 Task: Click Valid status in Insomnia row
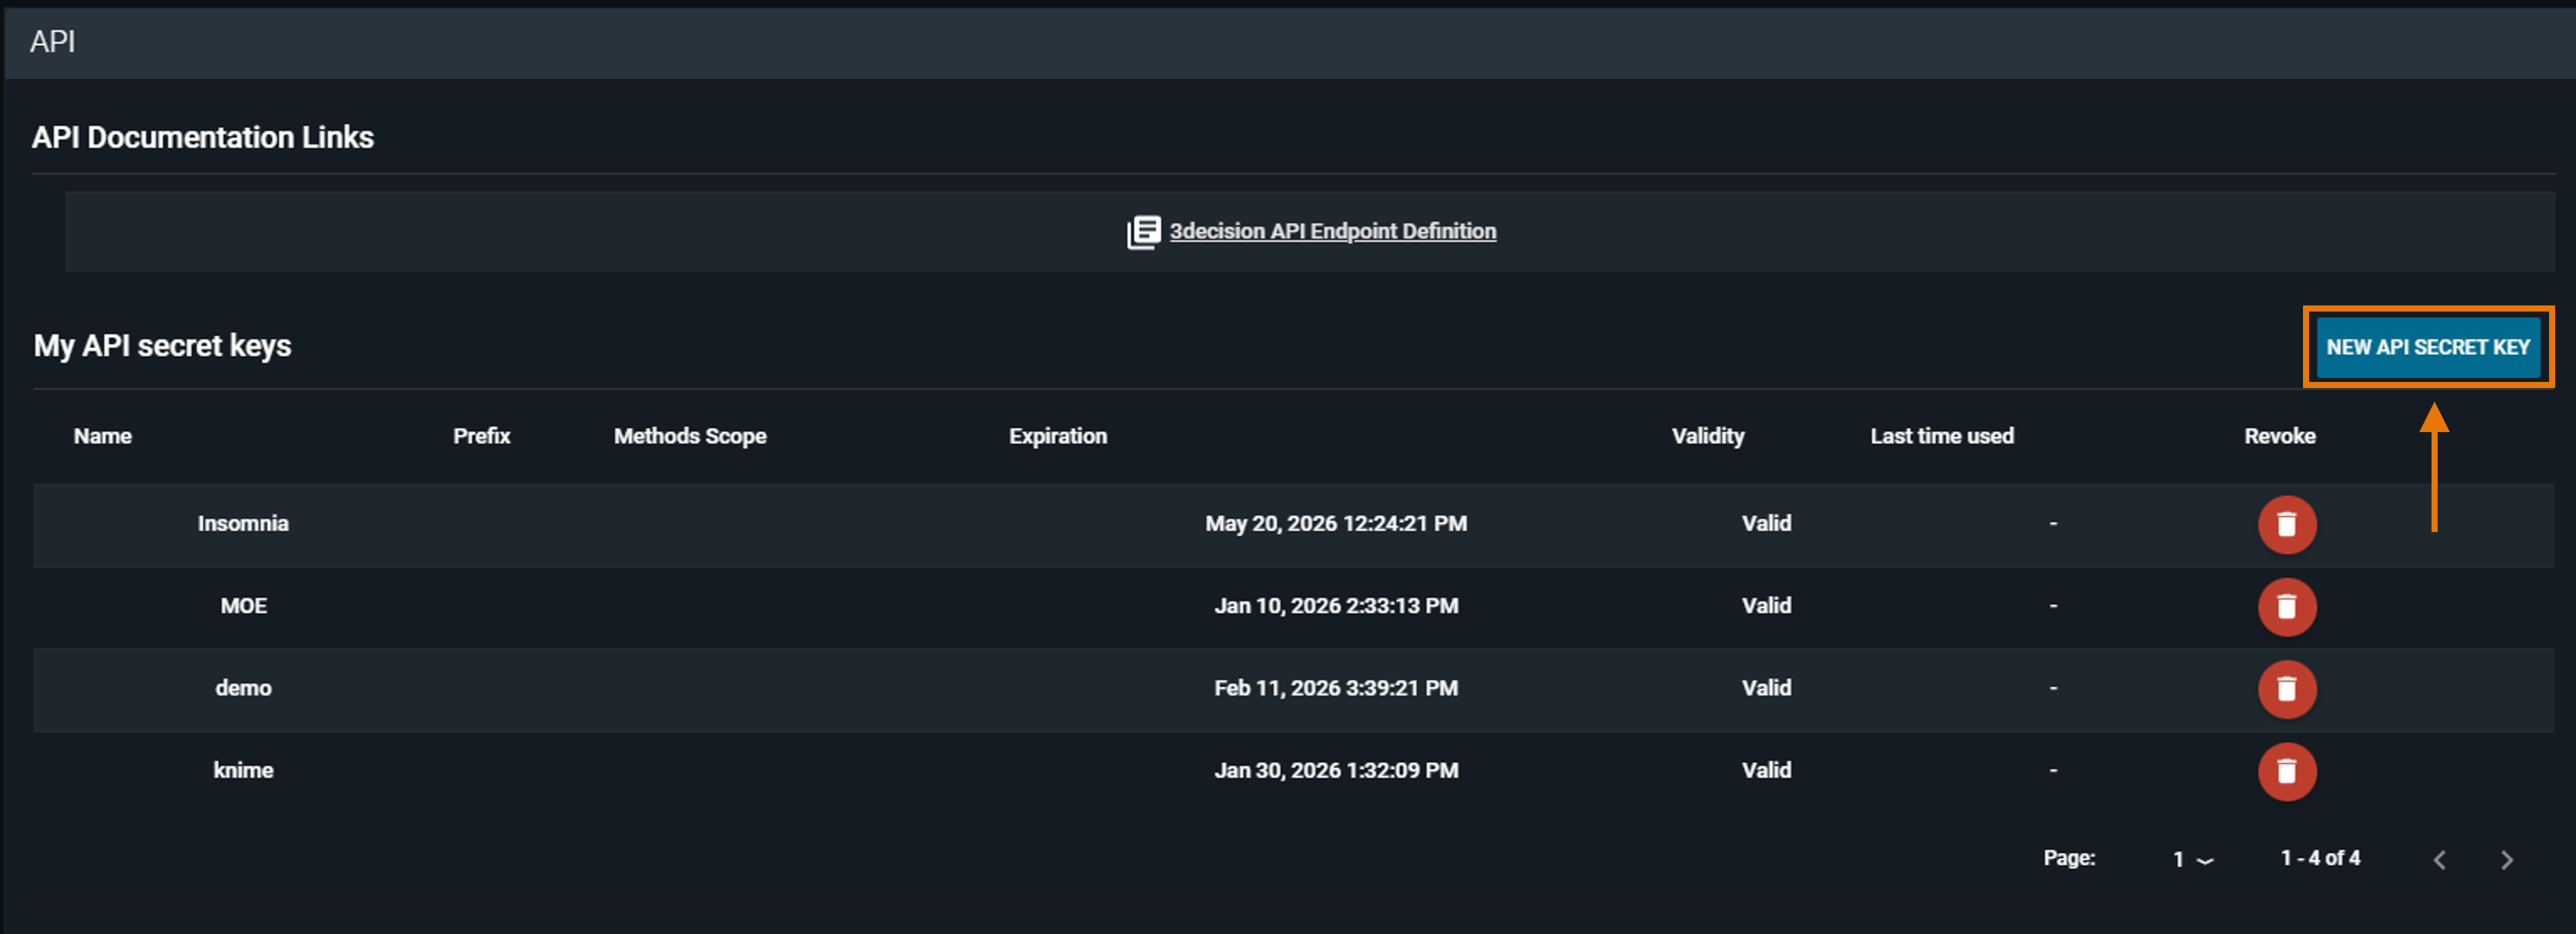[x=1766, y=523]
